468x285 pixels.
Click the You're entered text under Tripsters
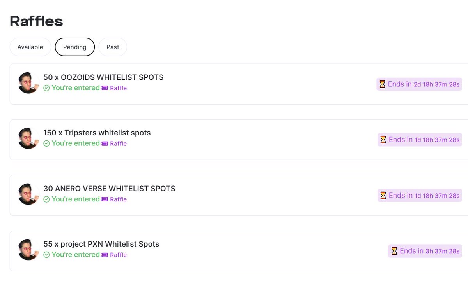click(x=76, y=143)
